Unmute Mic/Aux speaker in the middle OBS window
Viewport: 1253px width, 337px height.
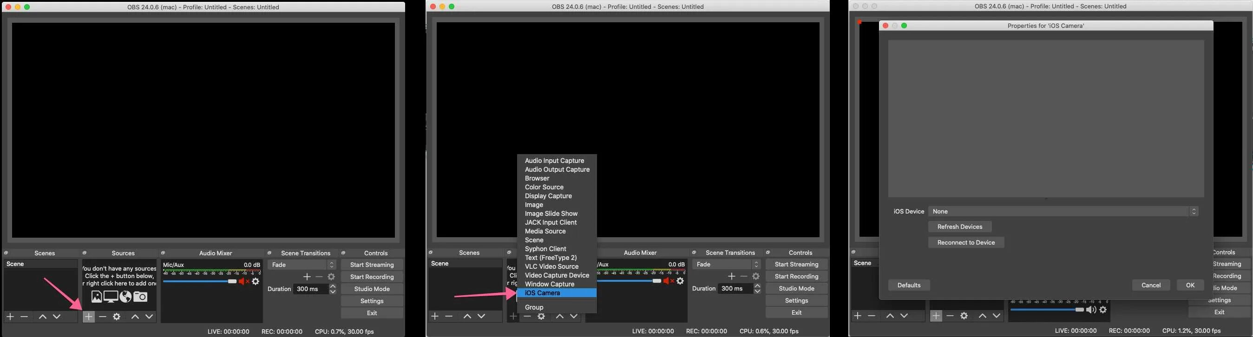point(669,280)
